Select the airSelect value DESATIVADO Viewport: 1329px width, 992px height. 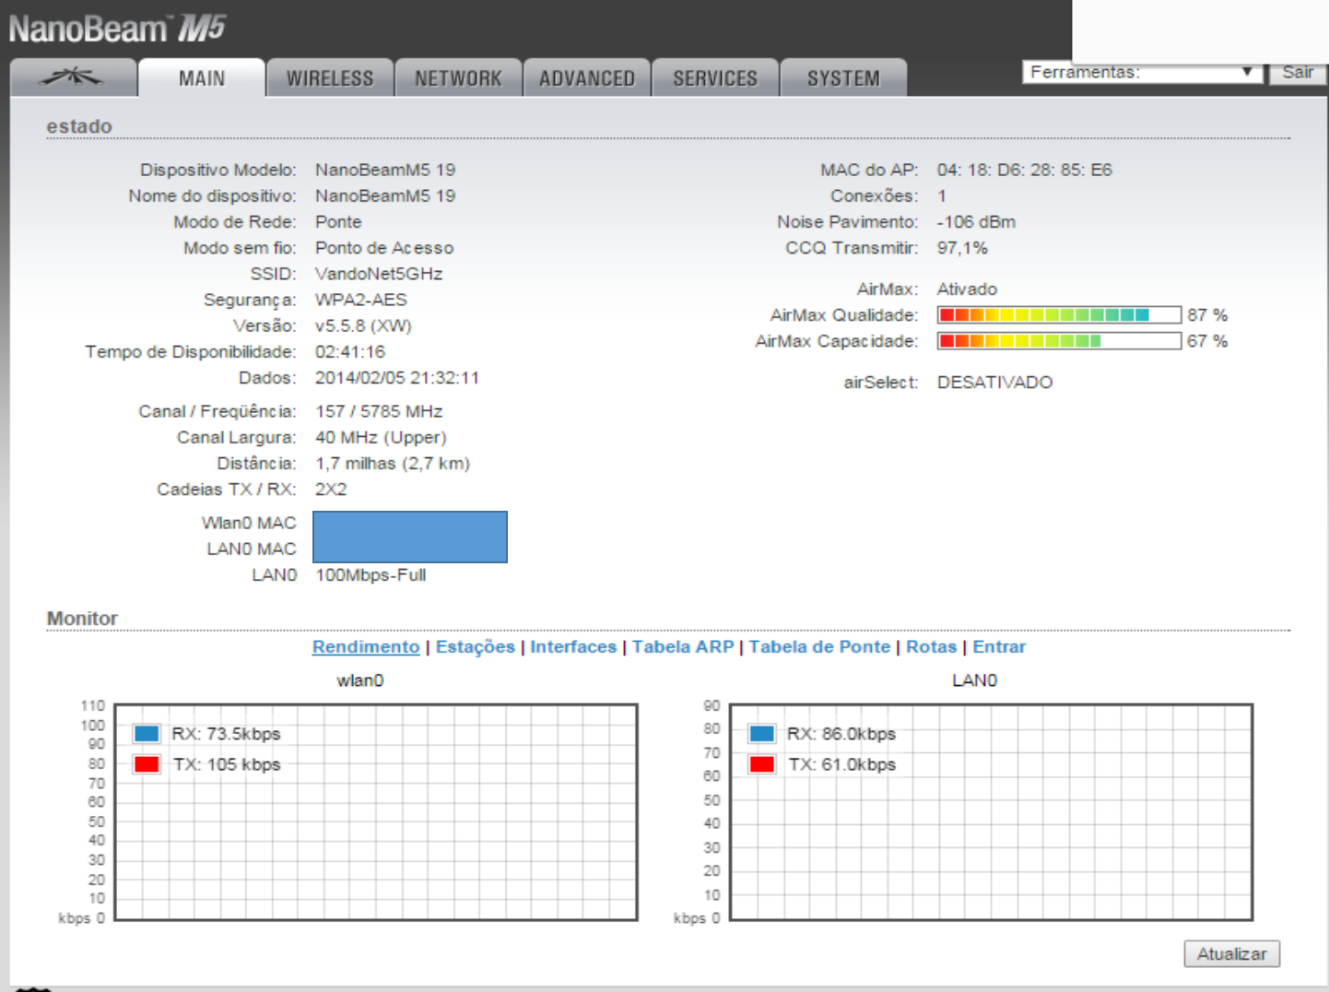[x=994, y=383]
